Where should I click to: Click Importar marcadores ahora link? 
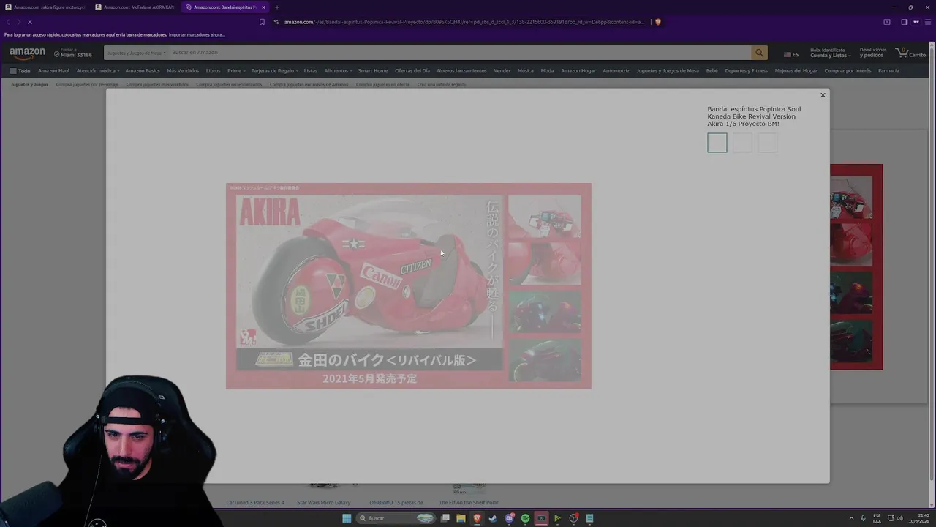click(197, 34)
